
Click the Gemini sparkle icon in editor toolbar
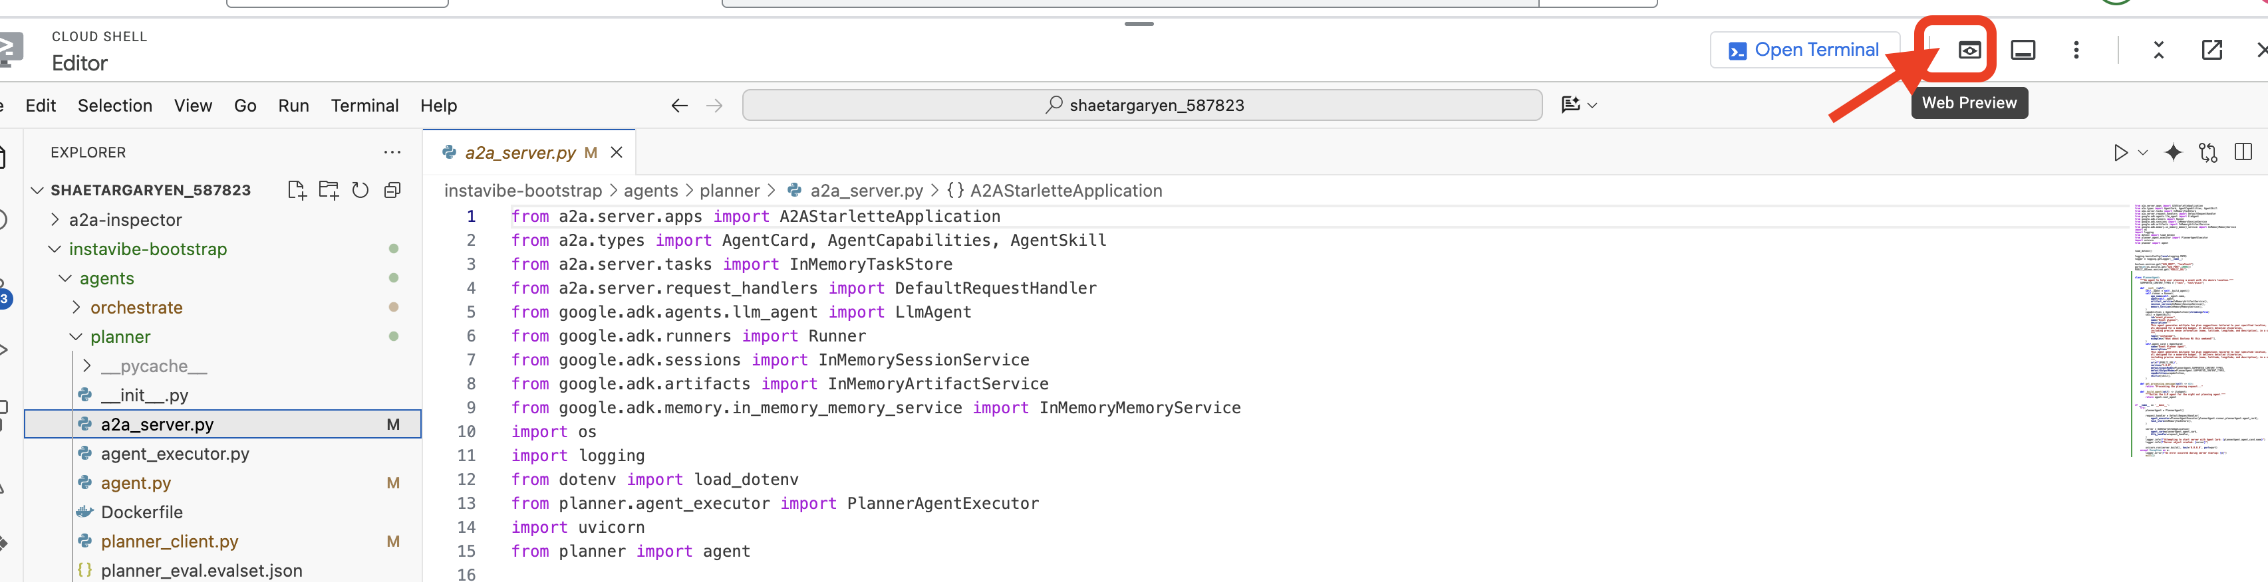2173,153
